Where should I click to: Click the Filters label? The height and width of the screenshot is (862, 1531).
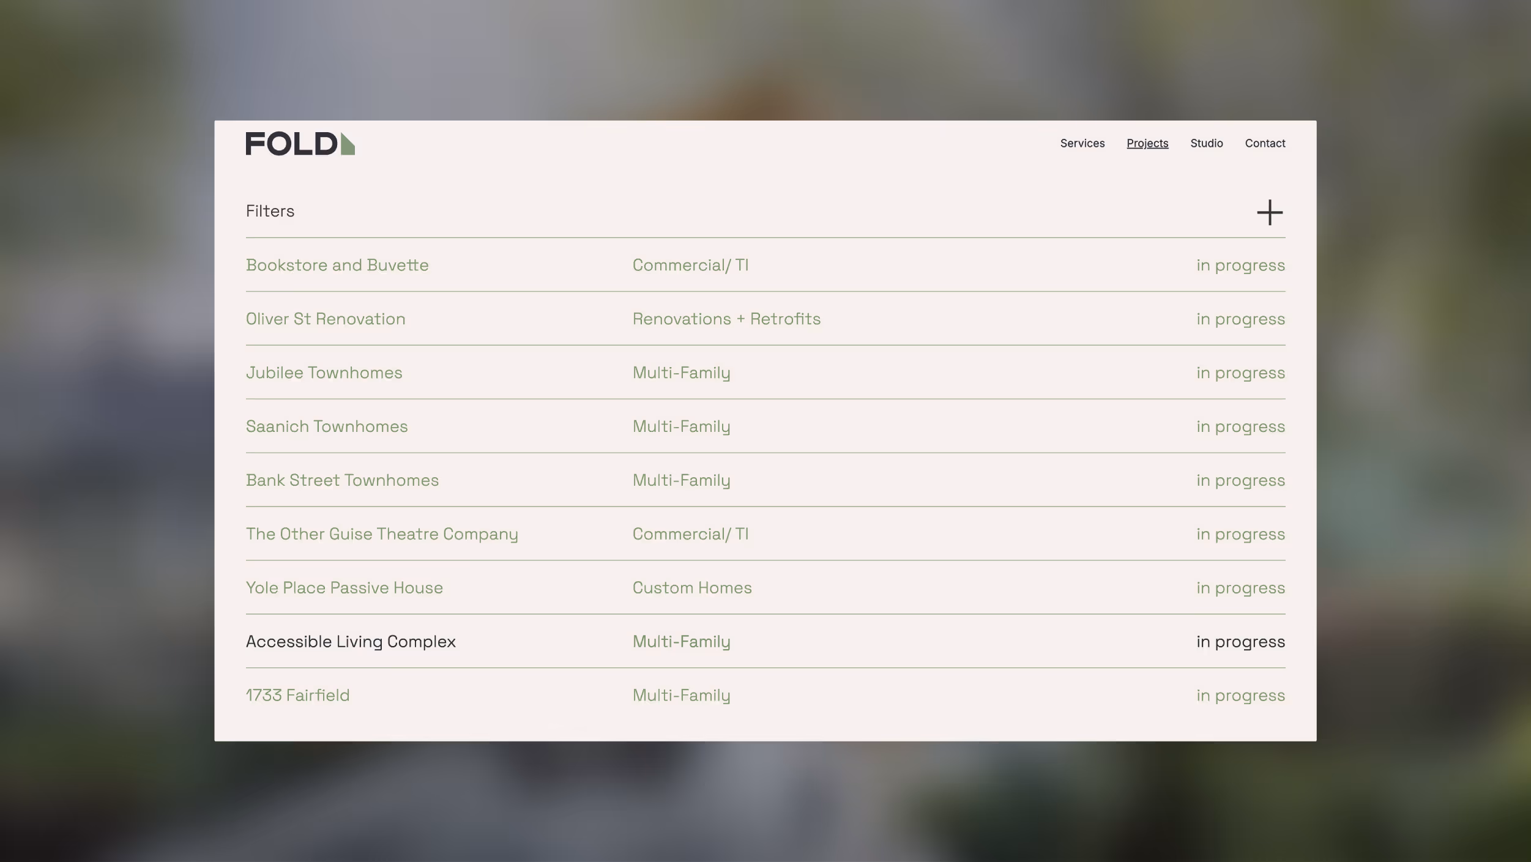[x=270, y=211]
